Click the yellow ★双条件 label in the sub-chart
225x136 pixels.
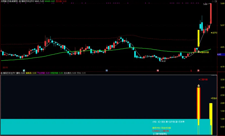click(214, 98)
